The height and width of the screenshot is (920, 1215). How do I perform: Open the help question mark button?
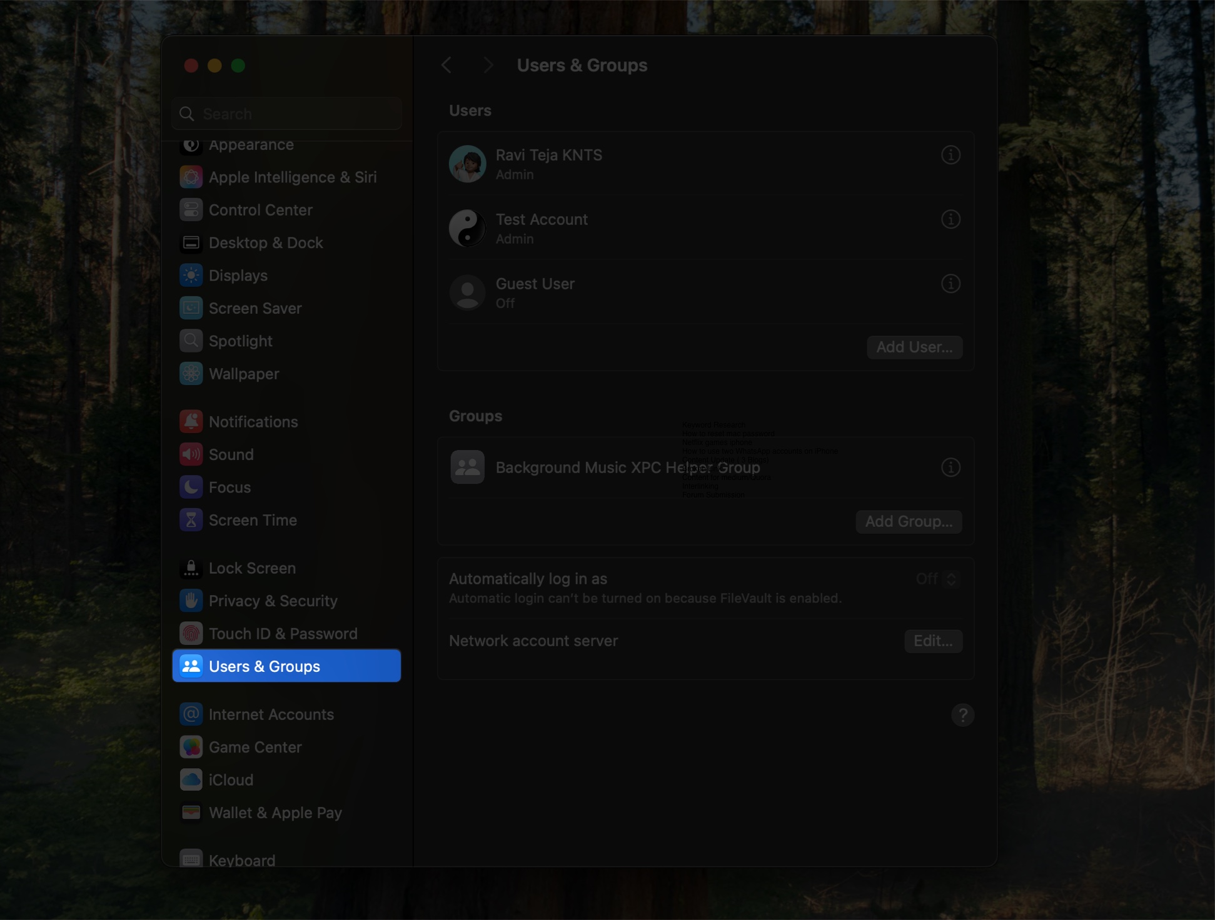(x=962, y=715)
